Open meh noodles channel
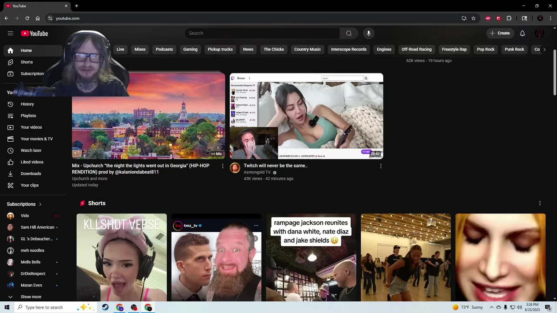The height and width of the screenshot is (313, 557). pos(33,250)
